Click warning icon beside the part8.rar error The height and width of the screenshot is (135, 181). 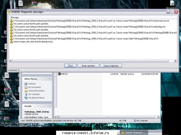tap(11, 39)
